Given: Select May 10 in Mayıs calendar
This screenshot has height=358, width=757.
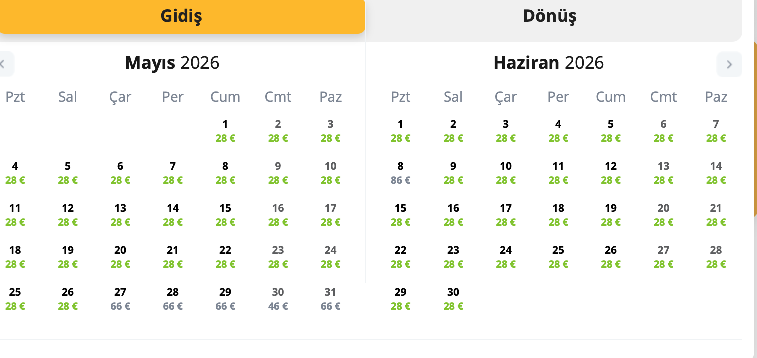Looking at the screenshot, I should pyautogui.click(x=330, y=173).
